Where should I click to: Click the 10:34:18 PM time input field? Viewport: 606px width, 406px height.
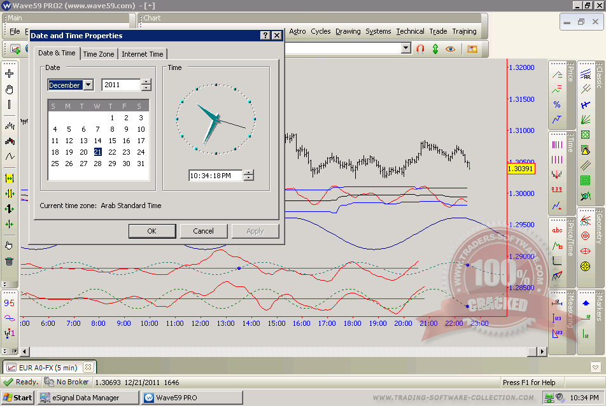215,176
